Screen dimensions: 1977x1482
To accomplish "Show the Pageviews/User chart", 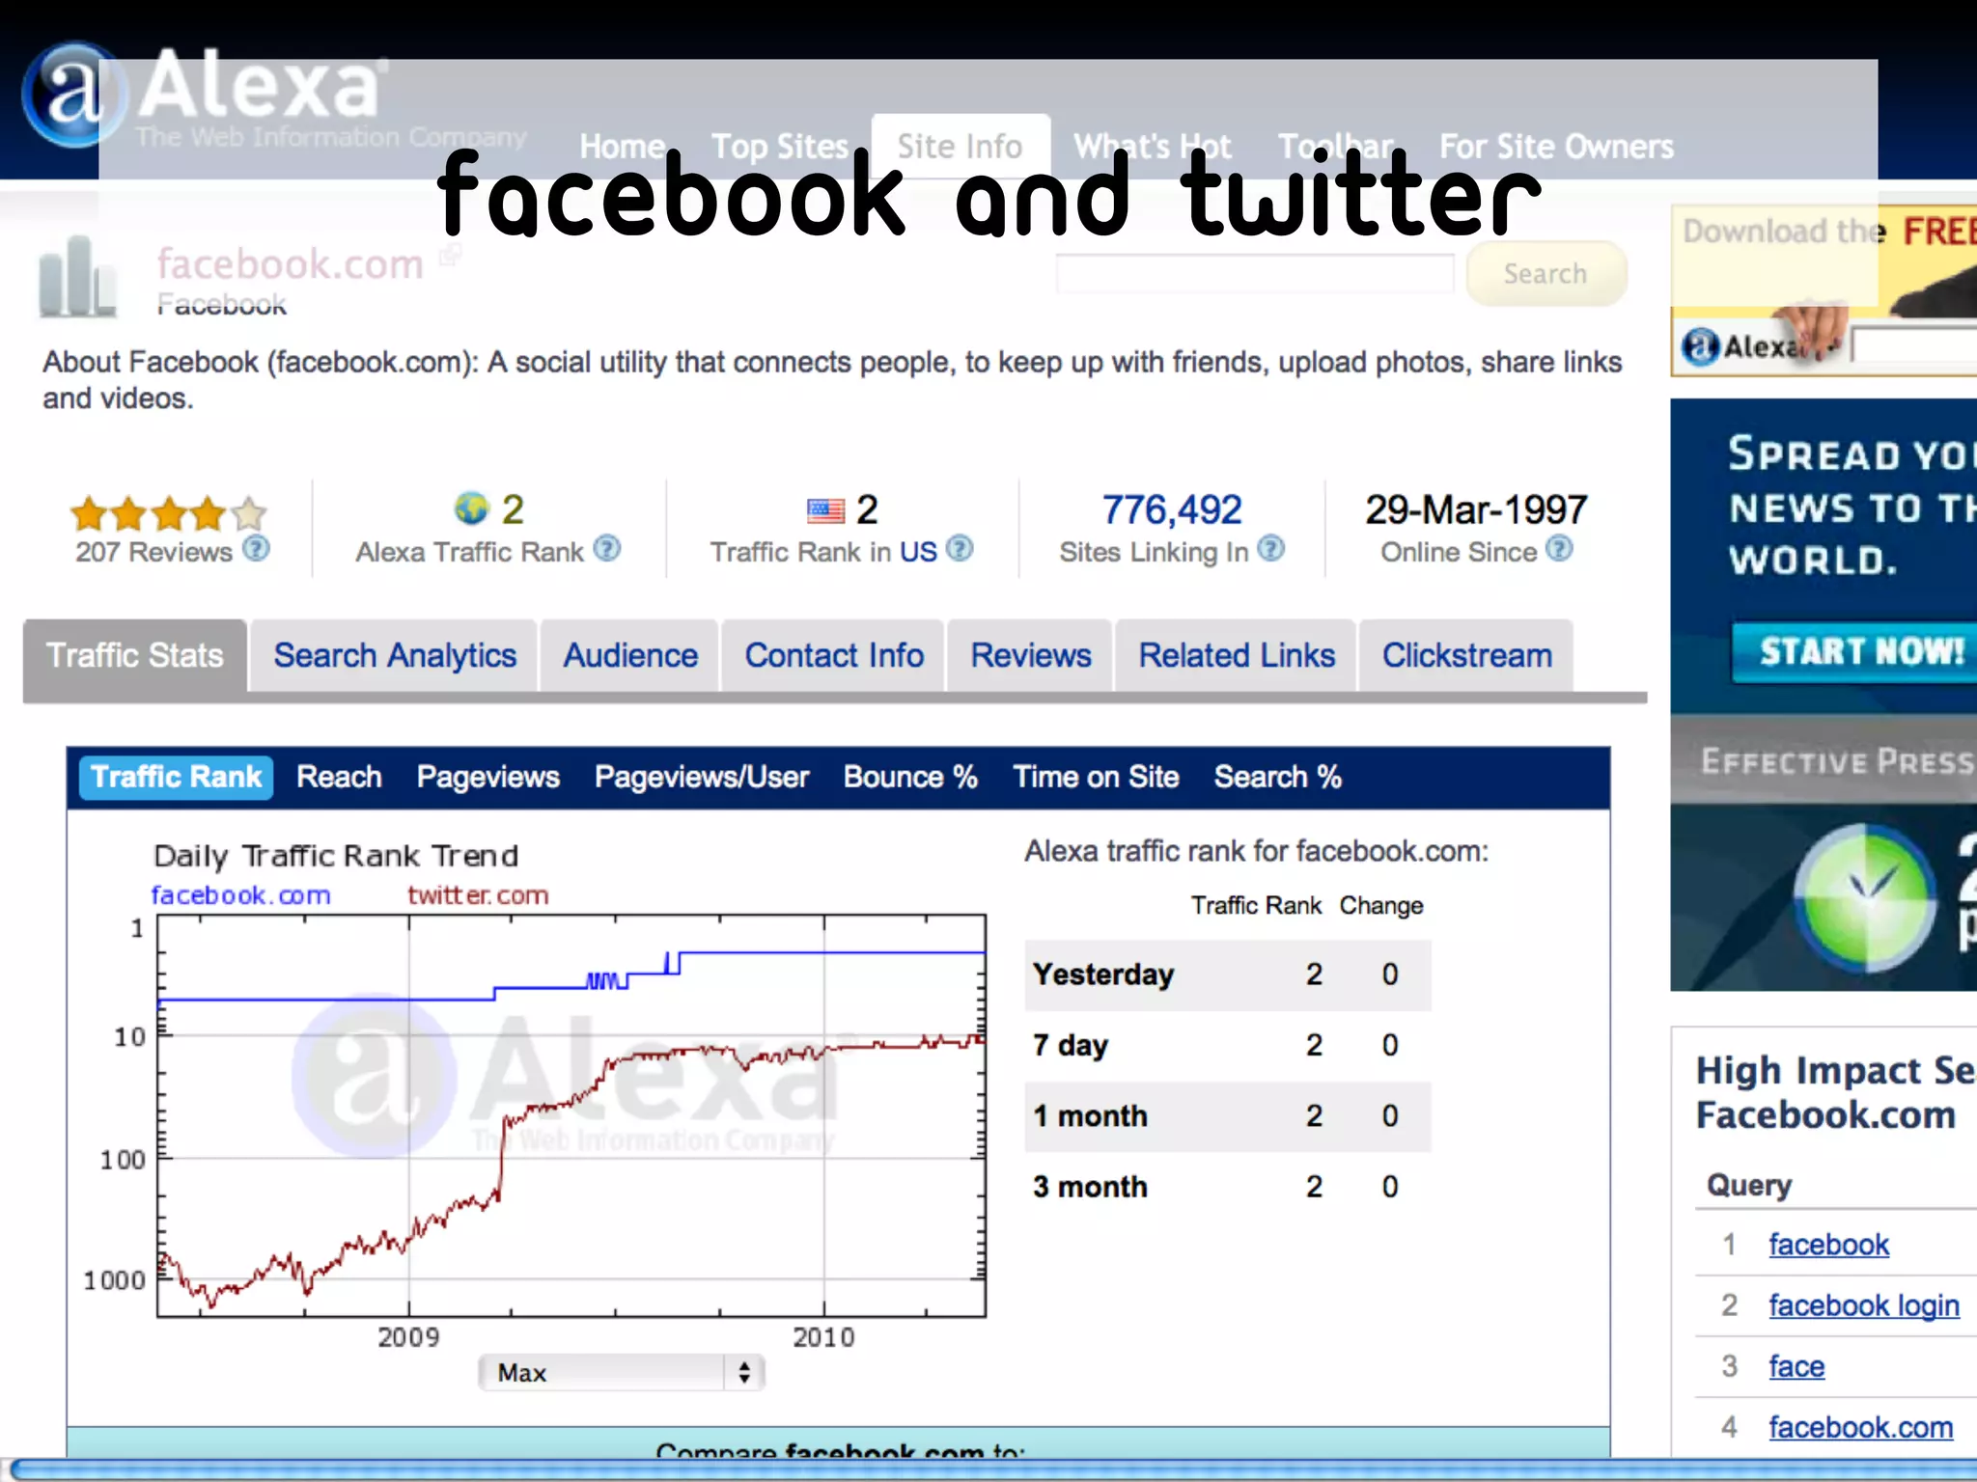I will (702, 777).
